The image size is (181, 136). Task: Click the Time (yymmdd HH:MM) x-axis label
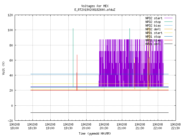(x=95, y=133)
